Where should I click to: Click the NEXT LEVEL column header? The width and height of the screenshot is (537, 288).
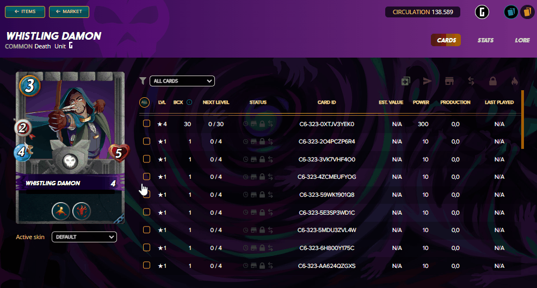click(x=216, y=102)
